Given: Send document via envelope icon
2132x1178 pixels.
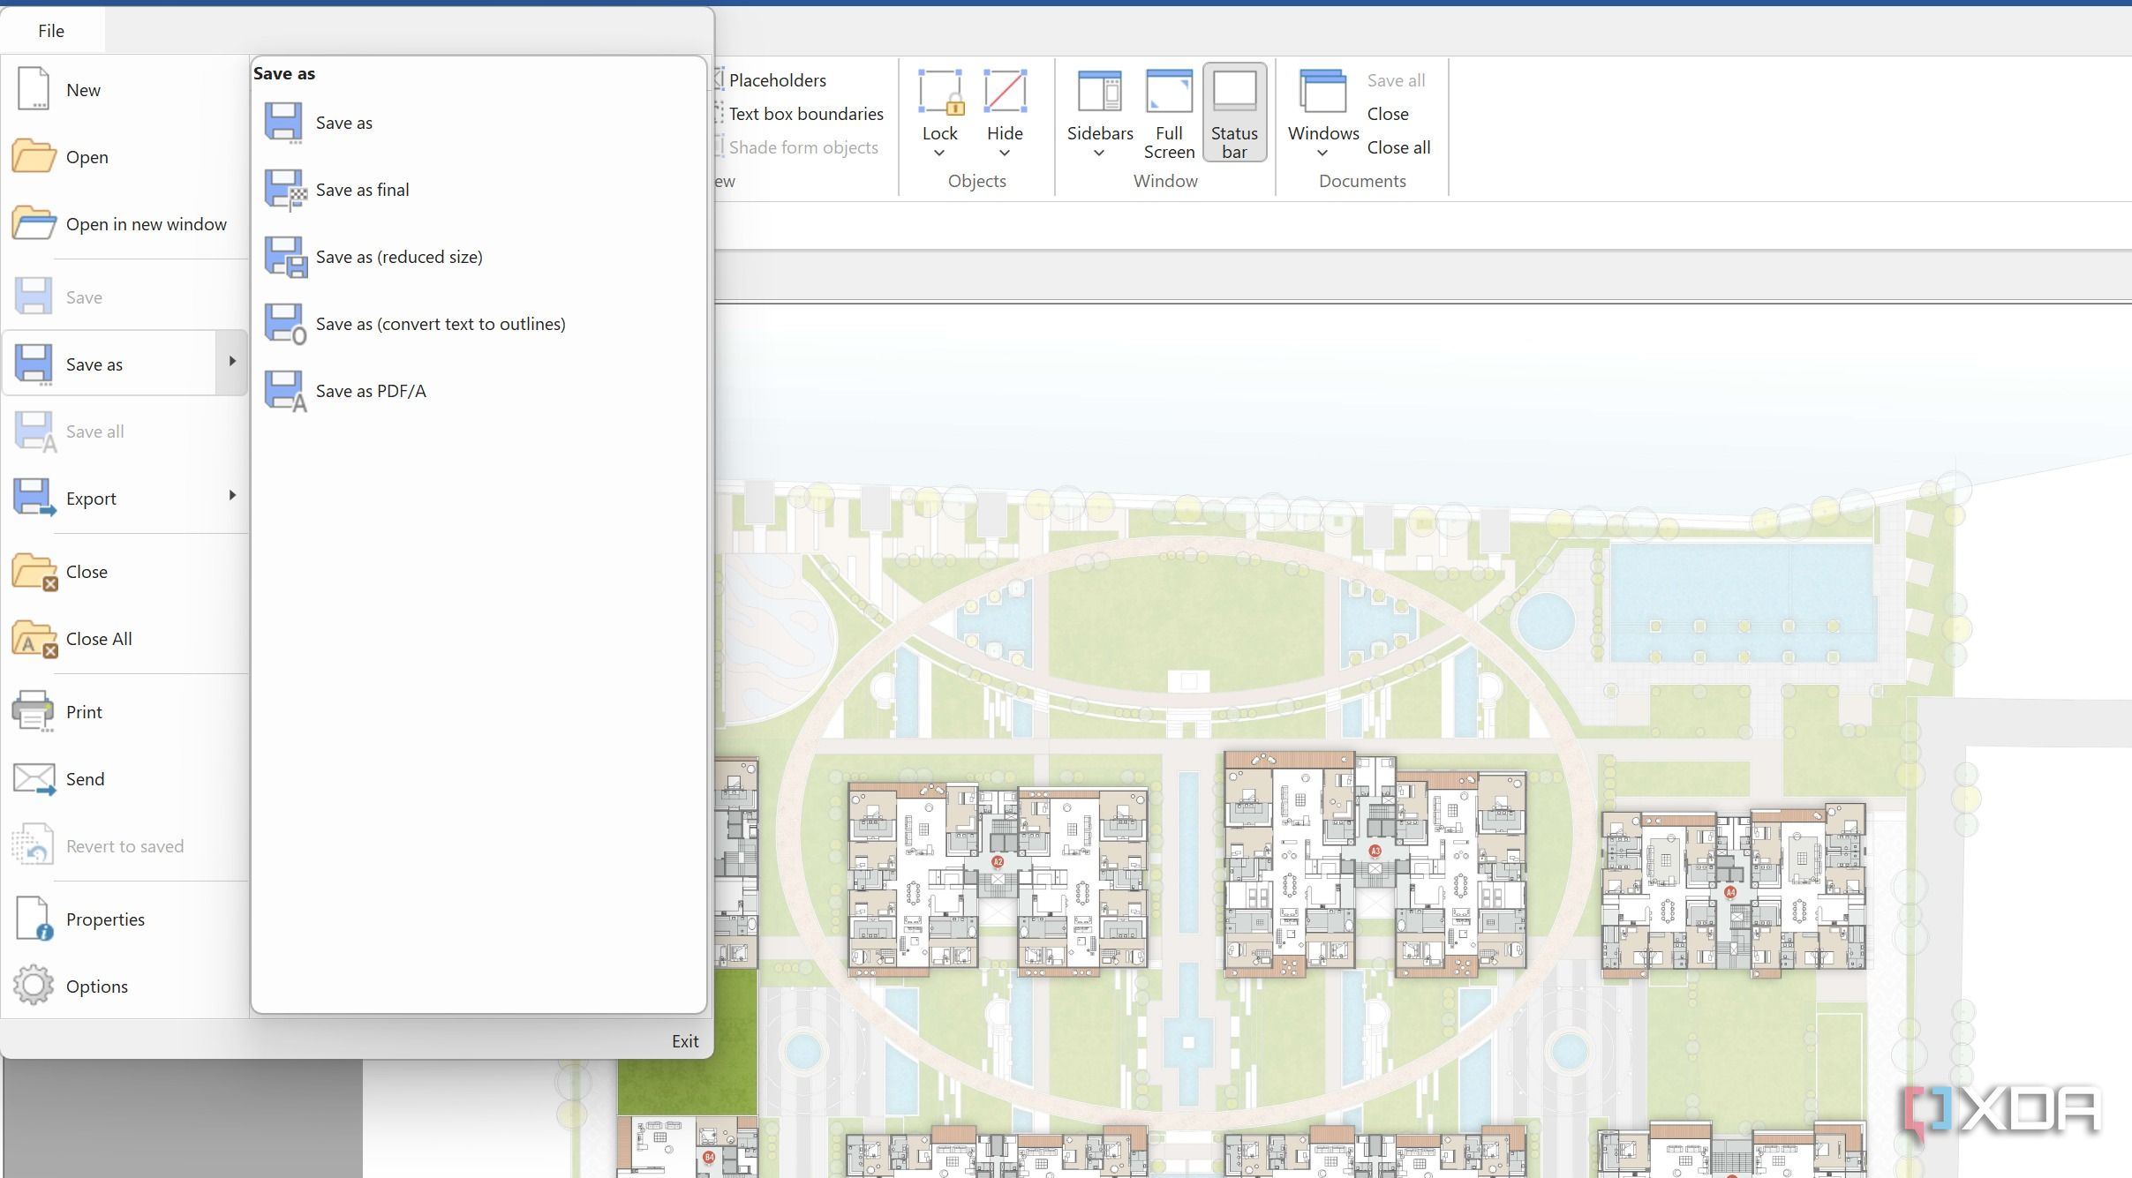Looking at the screenshot, I should click(34, 779).
